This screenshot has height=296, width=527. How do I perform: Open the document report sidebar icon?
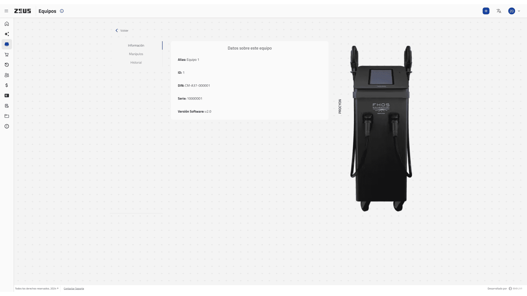pos(7,106)
